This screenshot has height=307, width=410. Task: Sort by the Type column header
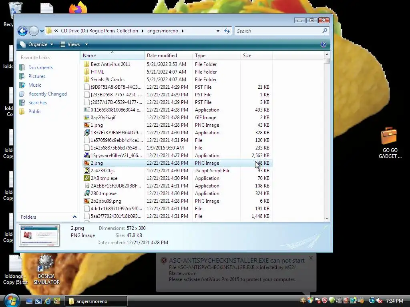216,55
